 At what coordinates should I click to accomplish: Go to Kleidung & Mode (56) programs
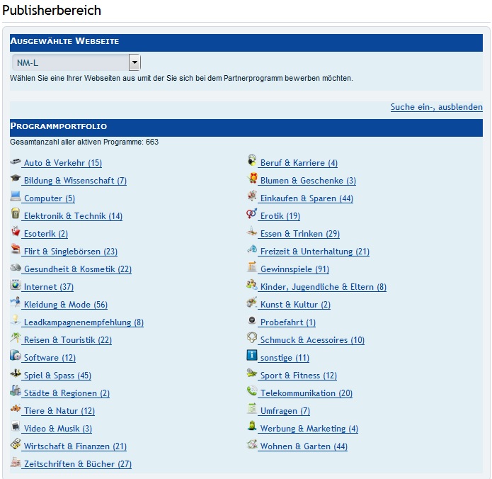pos(65,305)
